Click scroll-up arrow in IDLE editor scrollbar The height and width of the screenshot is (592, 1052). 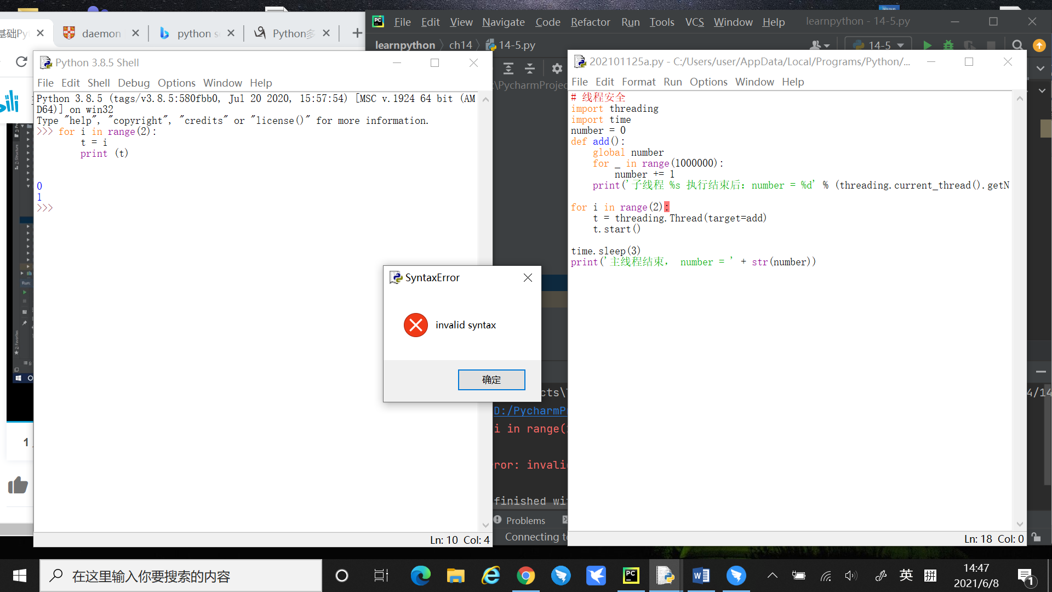click(1020, 99)
